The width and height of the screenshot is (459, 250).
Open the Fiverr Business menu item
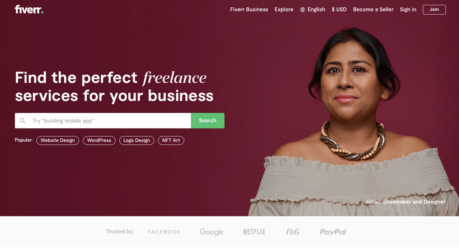[249, 9]
